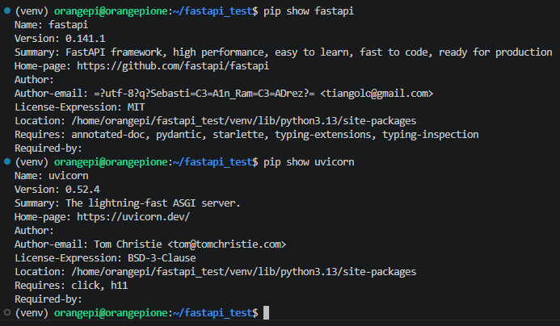This screenshot has height=326, width=560.
Task: Click the encoded 'Sebasti=C3=A1n_Ram=C3=ADrez' author text
Action: [x=227, y=94]
